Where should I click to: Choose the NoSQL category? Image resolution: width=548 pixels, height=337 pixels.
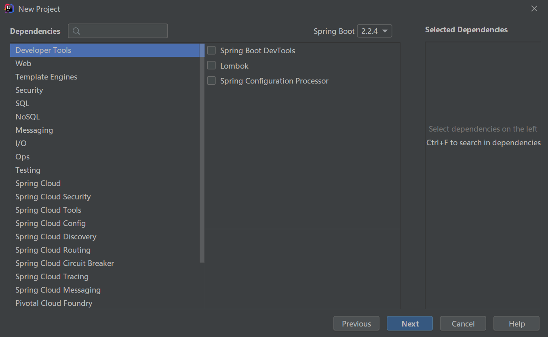coord(27,117)
